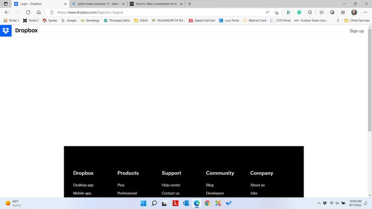This screenshot has height=209, width=372.
Task: Open the Other favorites folder
Action: pyautogui.click(x=357, y=20)
